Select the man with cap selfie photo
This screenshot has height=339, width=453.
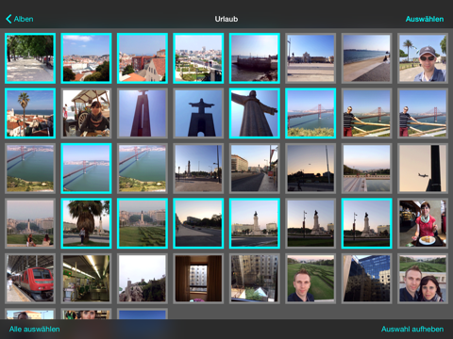pos(423,58)
